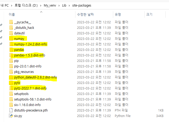The image size is (169, 122).
Task: Select the setuptools folder name
Action: 21,94
